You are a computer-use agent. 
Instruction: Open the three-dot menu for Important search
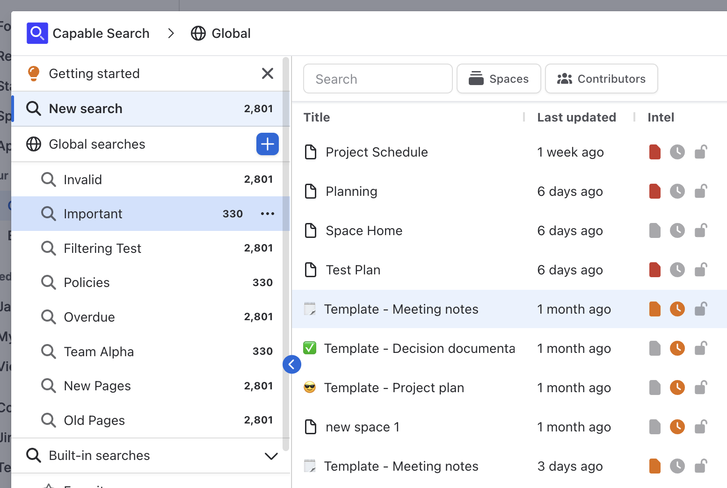pyautogui.click(x=267, y=214)
